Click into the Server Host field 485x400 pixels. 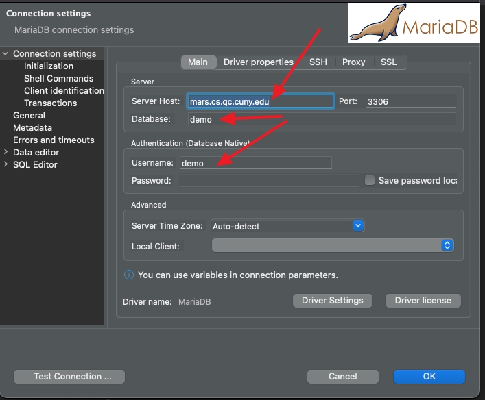pos(260,101)
